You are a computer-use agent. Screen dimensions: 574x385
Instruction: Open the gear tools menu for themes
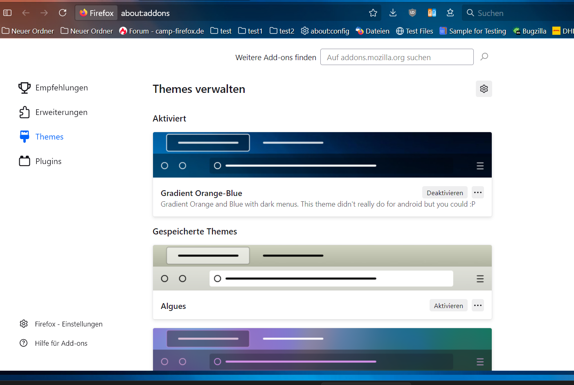[484, 89]
